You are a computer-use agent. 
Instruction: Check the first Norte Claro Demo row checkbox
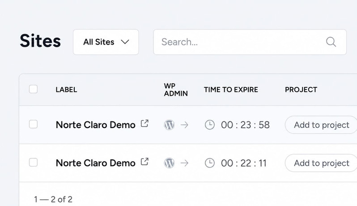[x=33, y=124]
